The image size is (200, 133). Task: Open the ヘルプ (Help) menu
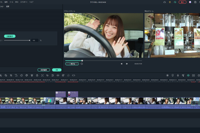(31, 2)
